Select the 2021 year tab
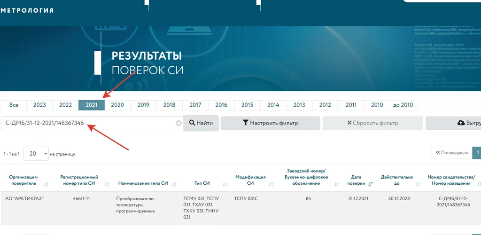This screenshot has width=481, height=235. click(92, 105)
